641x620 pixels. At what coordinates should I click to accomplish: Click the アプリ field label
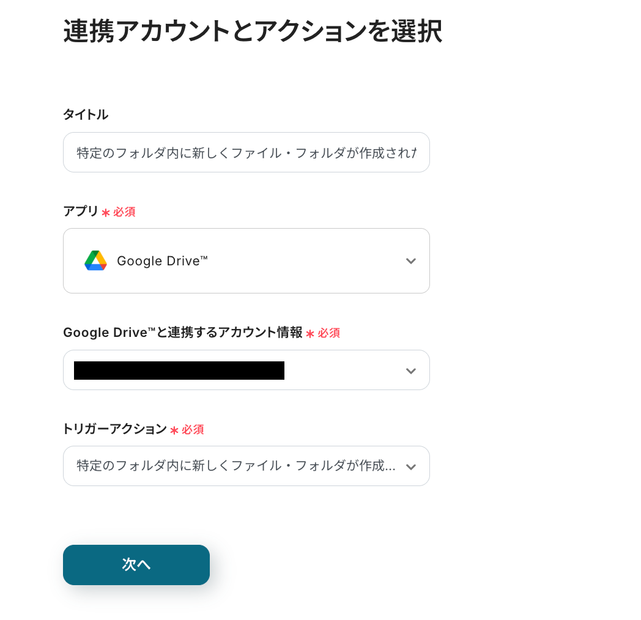pyautogui.click(x=80, y=212)
